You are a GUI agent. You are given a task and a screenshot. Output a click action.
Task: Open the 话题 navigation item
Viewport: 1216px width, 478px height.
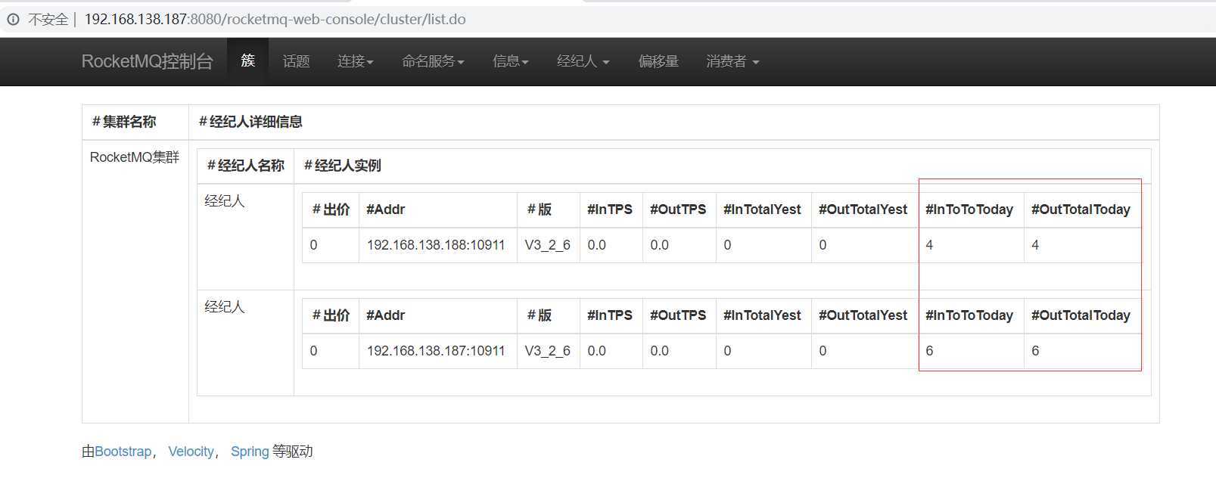(297, 61)
